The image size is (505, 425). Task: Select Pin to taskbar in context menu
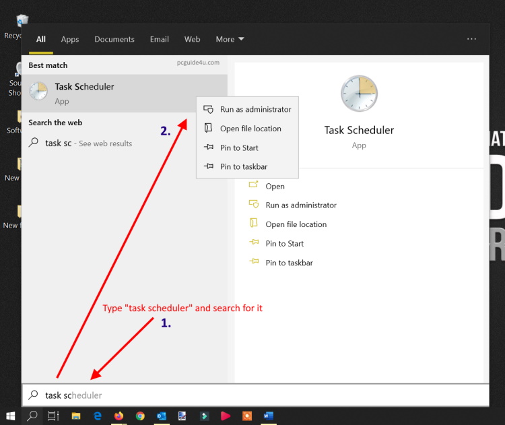[243, 167]
